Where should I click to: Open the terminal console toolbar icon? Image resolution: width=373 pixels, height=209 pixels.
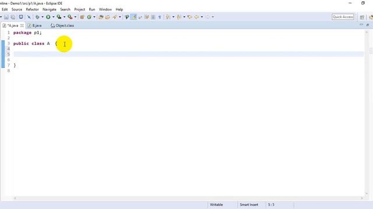pos(21,17)
